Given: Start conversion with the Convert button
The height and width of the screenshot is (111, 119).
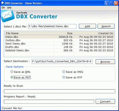Looking at the screenshot, I should tap(105, 101).
